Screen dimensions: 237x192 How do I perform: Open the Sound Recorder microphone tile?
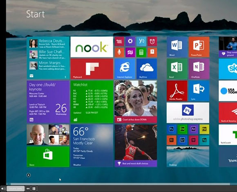click(x=119, y=52)
